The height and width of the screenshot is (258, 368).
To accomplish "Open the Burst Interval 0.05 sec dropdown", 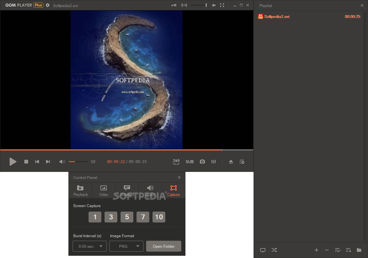I will pos(90,246).
